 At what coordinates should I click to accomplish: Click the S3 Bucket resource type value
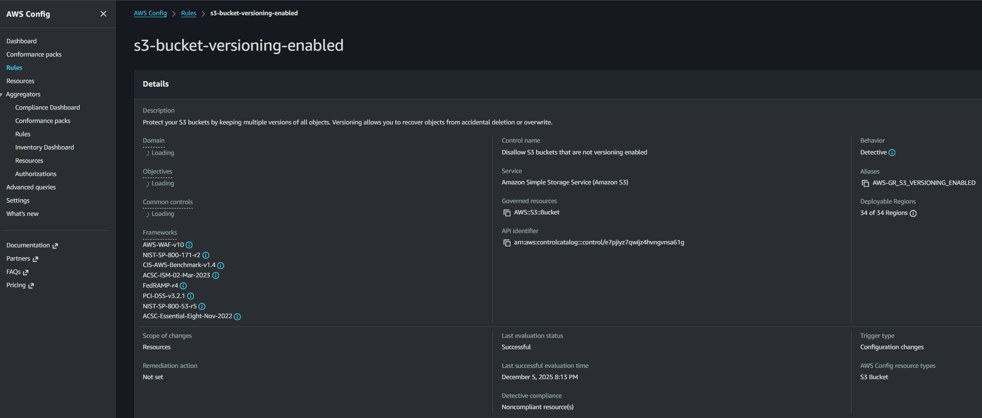coord(874,377)
